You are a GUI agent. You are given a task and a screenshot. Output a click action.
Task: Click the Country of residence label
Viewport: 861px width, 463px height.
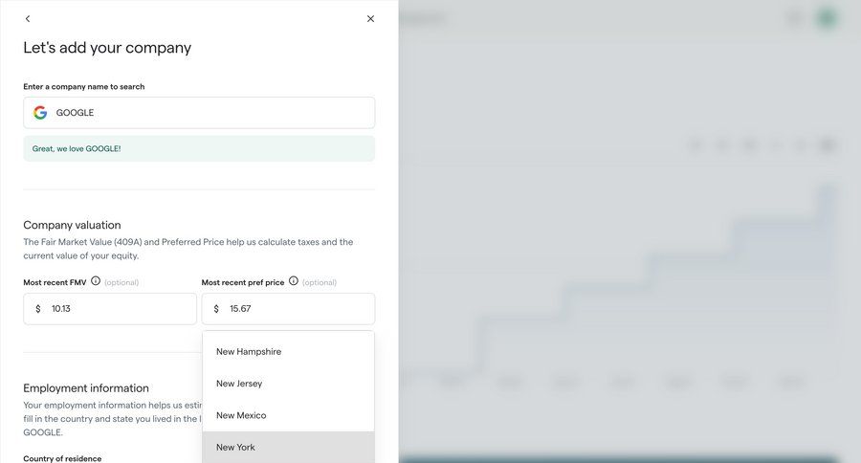click(x=62, y=458)
